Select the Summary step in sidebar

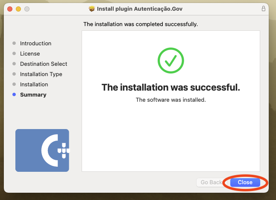point(33,95)
